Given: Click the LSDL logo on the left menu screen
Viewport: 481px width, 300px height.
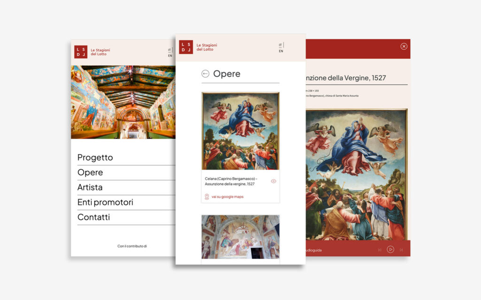Looking at the screenshot, I should coord(81,52).
